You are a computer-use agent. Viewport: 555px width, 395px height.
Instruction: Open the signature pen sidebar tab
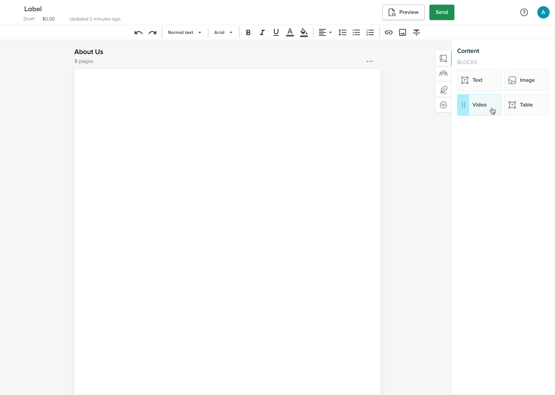[444, 89]
